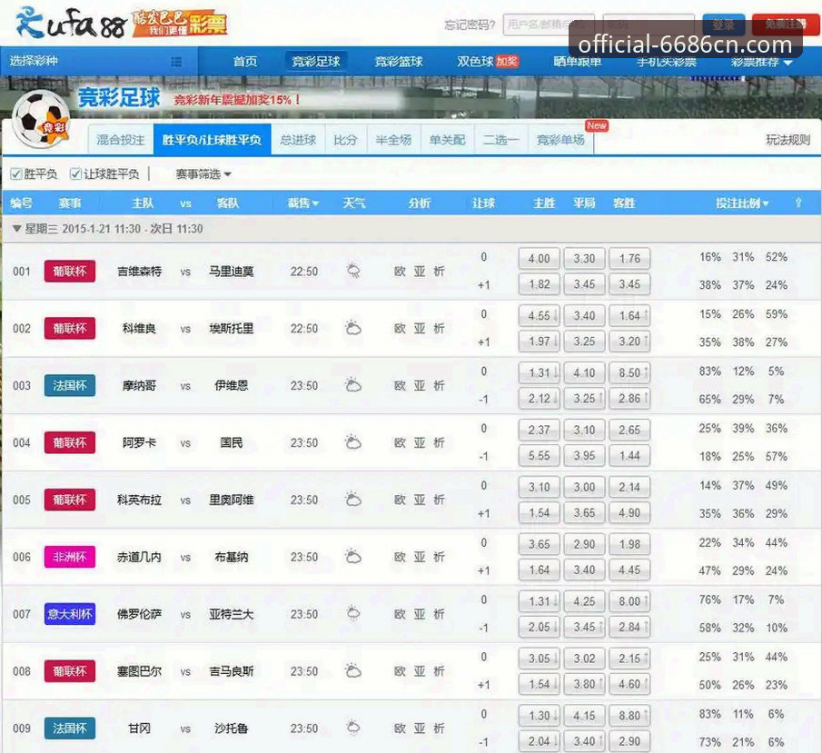Click 非洲杯 league tag for match 006
Viewport: 822px width, 753px height.
[x=70, y=557]
